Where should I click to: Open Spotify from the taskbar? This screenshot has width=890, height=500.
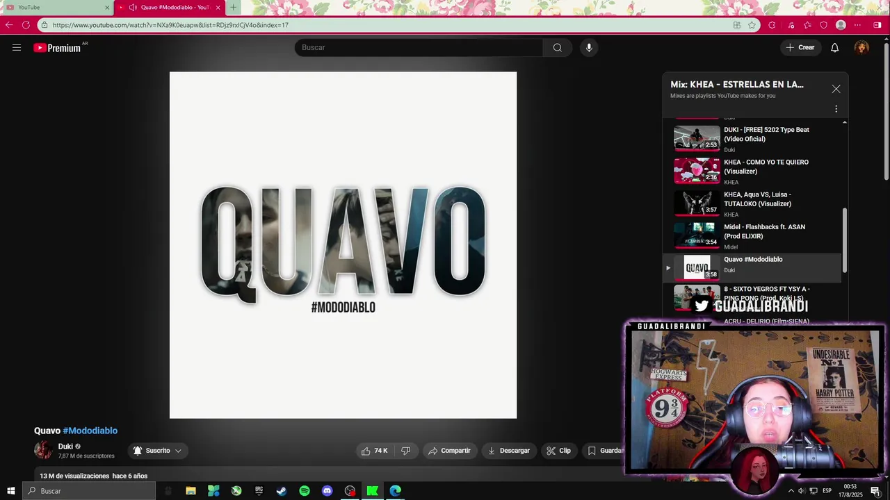305,491
